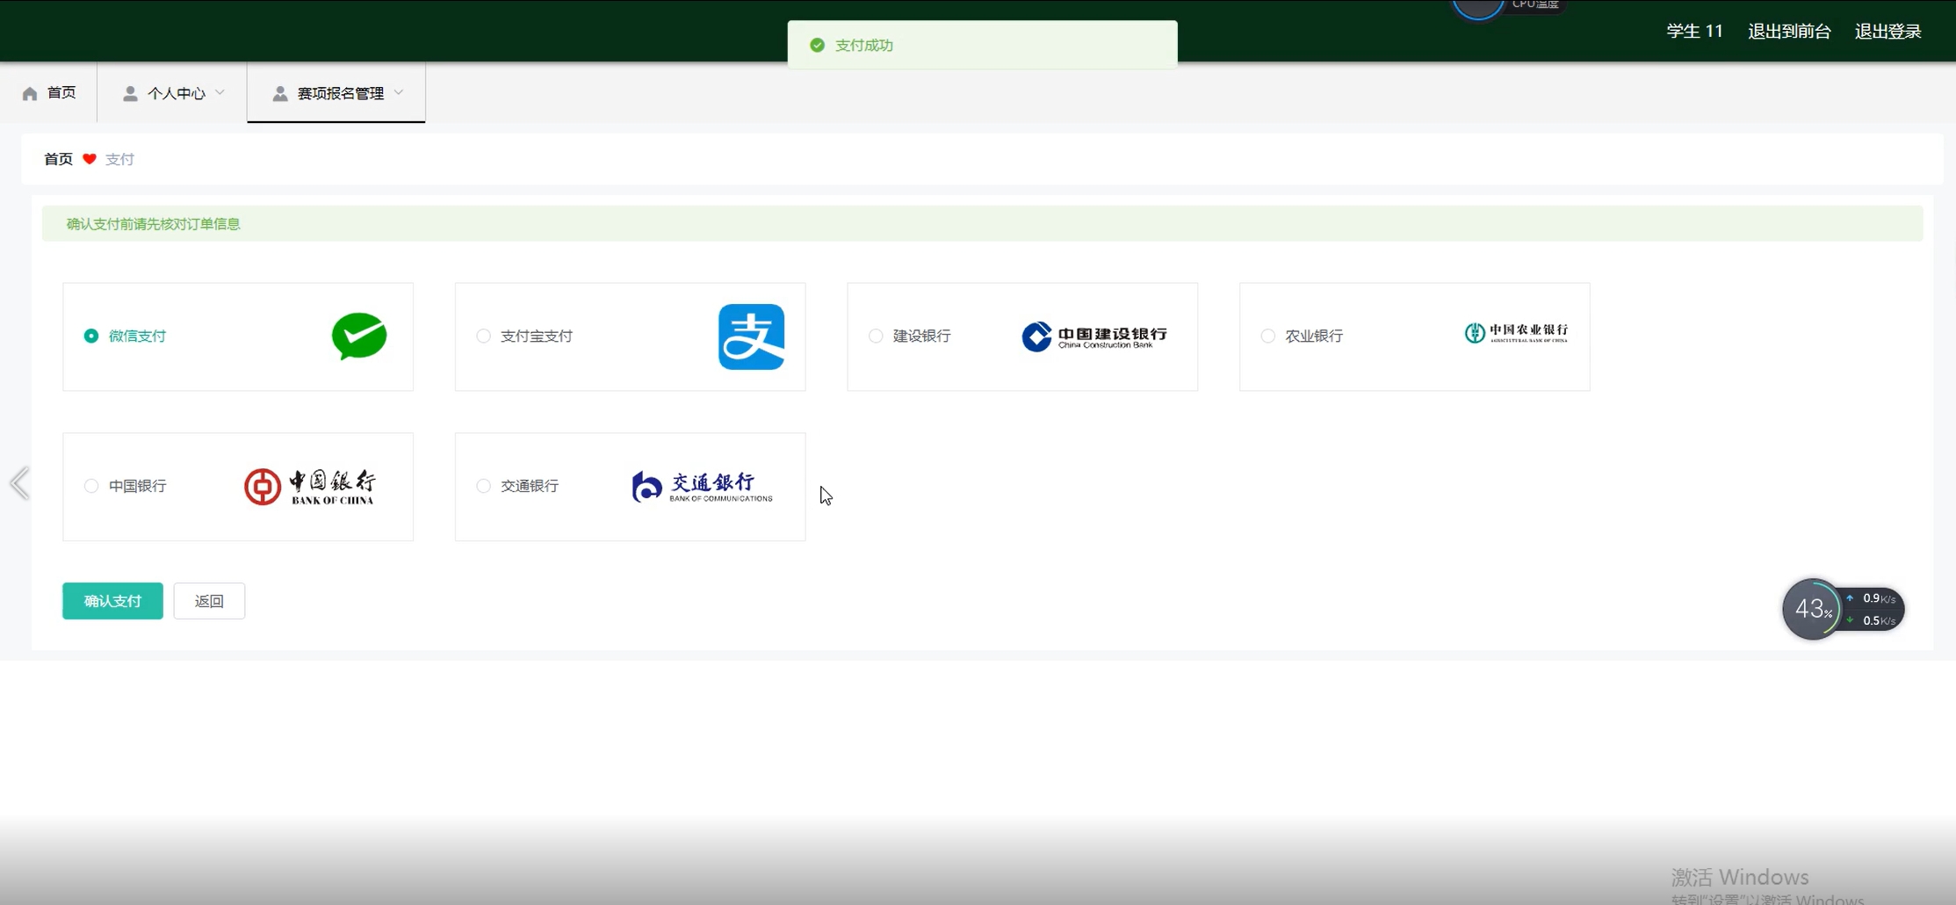Viewport: 1956px width, 905px height.
Task: Expand the 赛项报名管理 dropdown arrow
Action: pyautogui.click(x=399, y=92)
